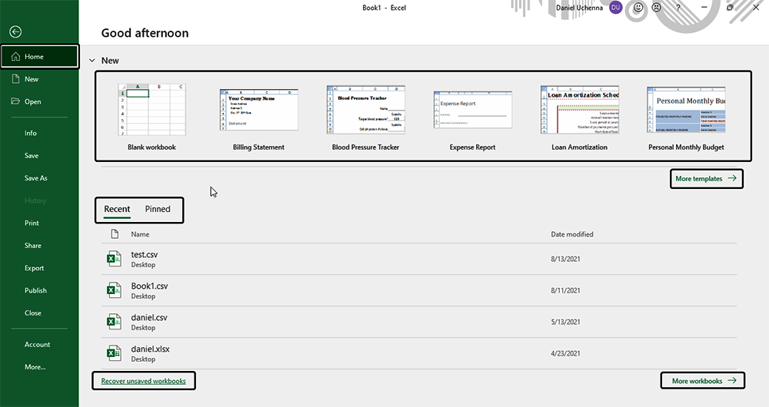The image size is (769, 407).
Task: Click the Excel file icon beside test.csv
Action: click(x=114, y=259)
